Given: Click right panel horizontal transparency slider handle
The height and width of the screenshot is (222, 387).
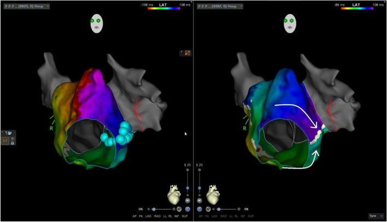Looking at the screenshot, I should click(x=219, y=209).
